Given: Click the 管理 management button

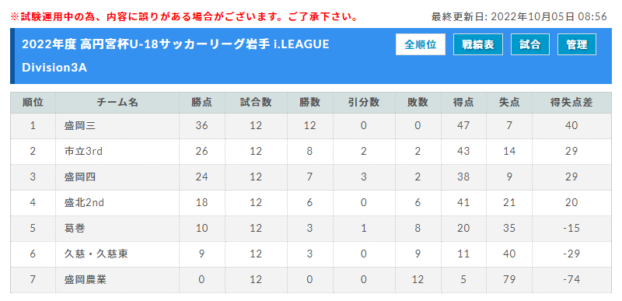Looking at the screenshot, I should [577, 44].
